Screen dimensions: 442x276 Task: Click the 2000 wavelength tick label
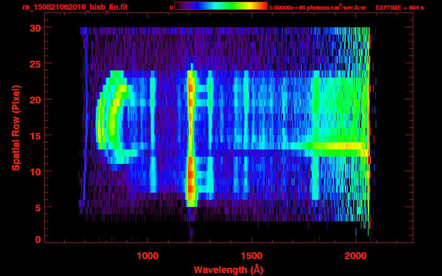click(x=356, y=256)
